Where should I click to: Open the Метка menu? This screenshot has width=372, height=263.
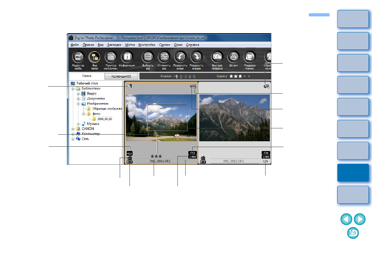point(130,44)
